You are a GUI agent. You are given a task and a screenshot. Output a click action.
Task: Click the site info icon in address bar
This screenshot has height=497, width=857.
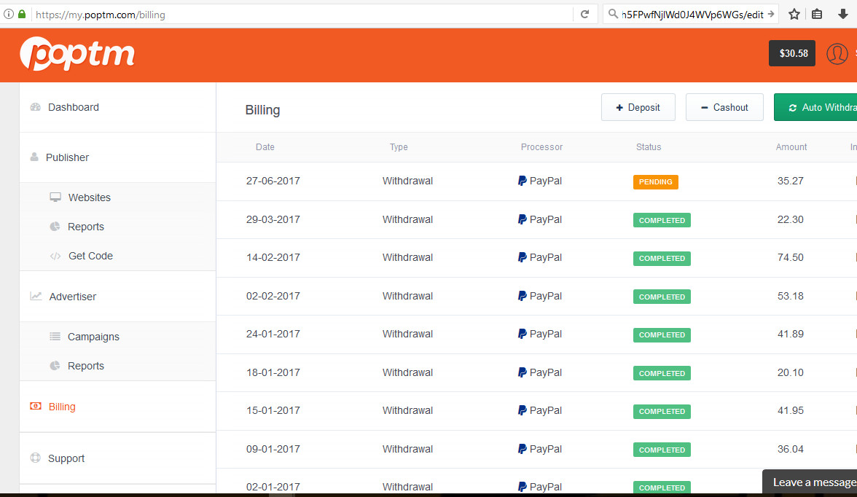pos(9,15)
